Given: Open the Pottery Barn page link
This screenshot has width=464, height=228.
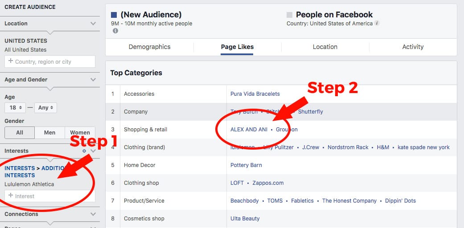Looking at the screenshot, I should [x=246, y=165].
